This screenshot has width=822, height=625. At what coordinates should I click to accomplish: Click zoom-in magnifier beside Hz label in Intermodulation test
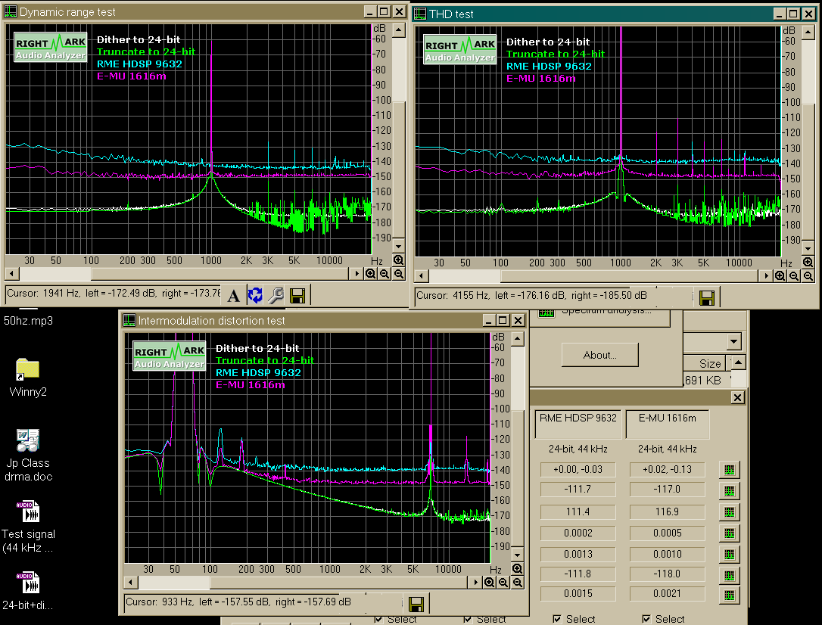[x=518, y=568]
